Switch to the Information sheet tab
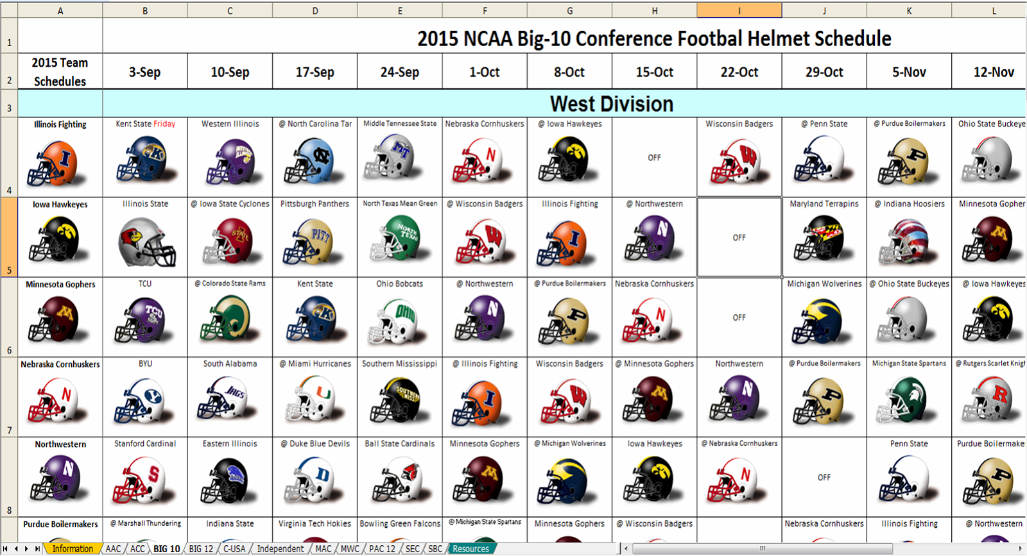Screen dimensions: 1027x556 click(x=73, y=549)
